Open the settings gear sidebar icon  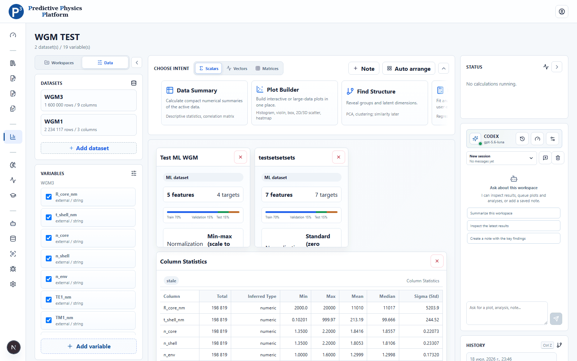pos(13,284)
